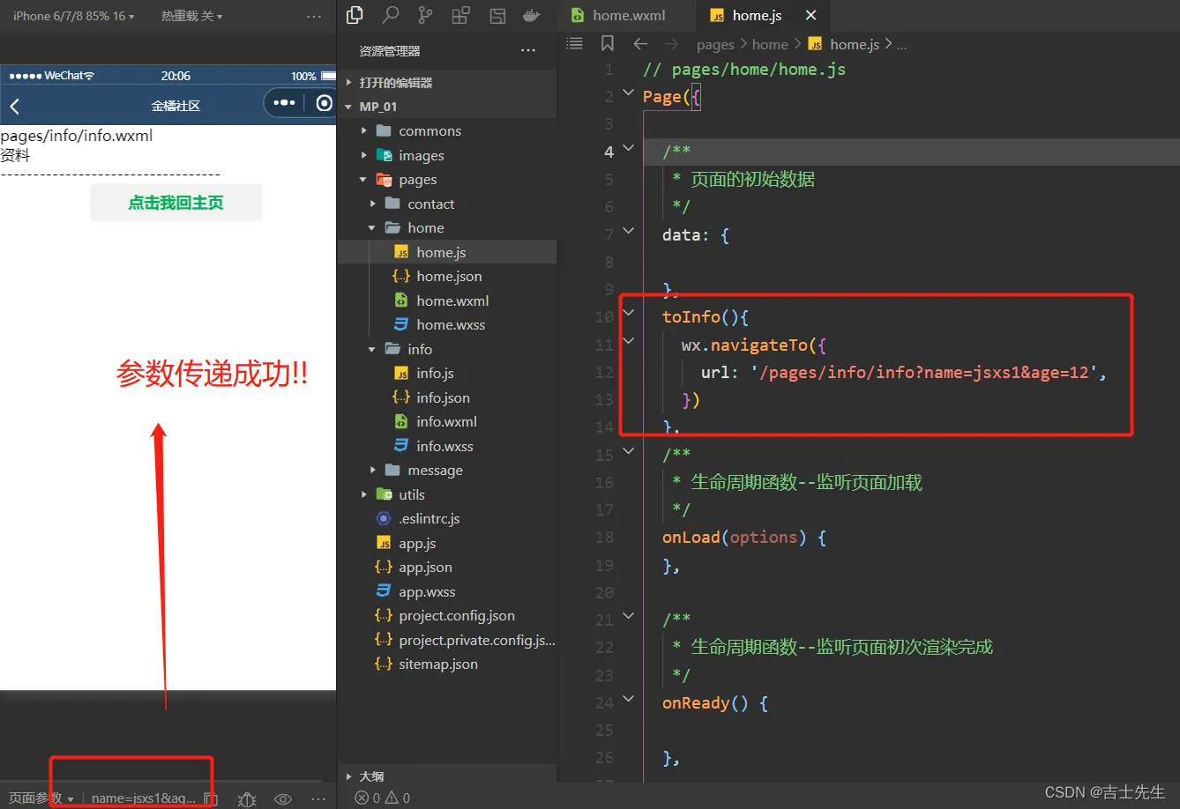Open the Search magnifier icon
Screen dimensions: 1180x809
click(x=390, y=15)
